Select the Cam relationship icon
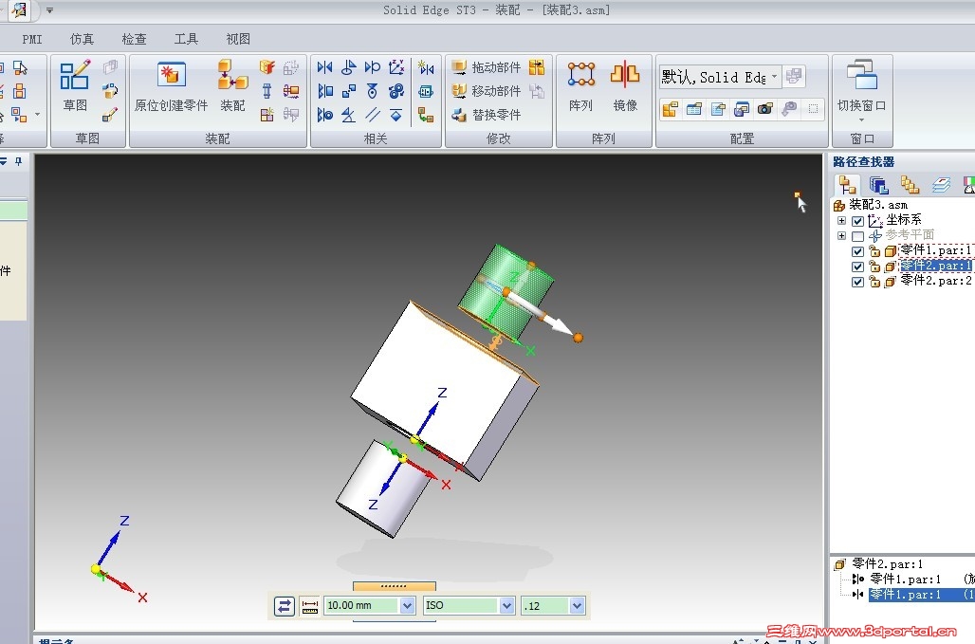Screen dimensions: 975x644 click(x=373, y=91)
